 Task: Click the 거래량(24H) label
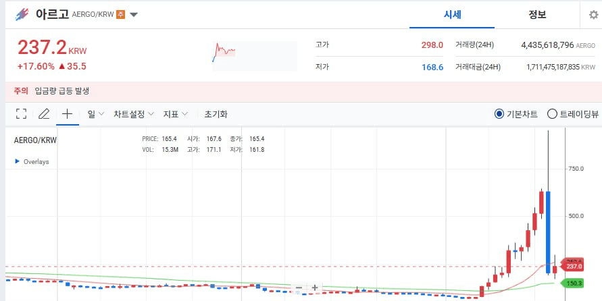point(474,45)
